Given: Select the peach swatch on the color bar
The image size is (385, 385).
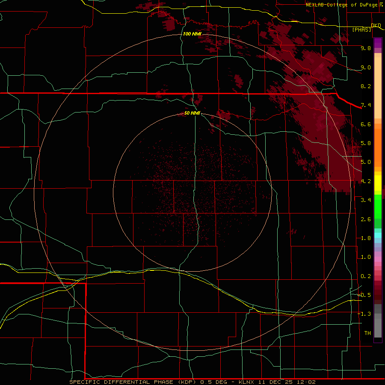Looking at the screenshot, I should 378,88.
